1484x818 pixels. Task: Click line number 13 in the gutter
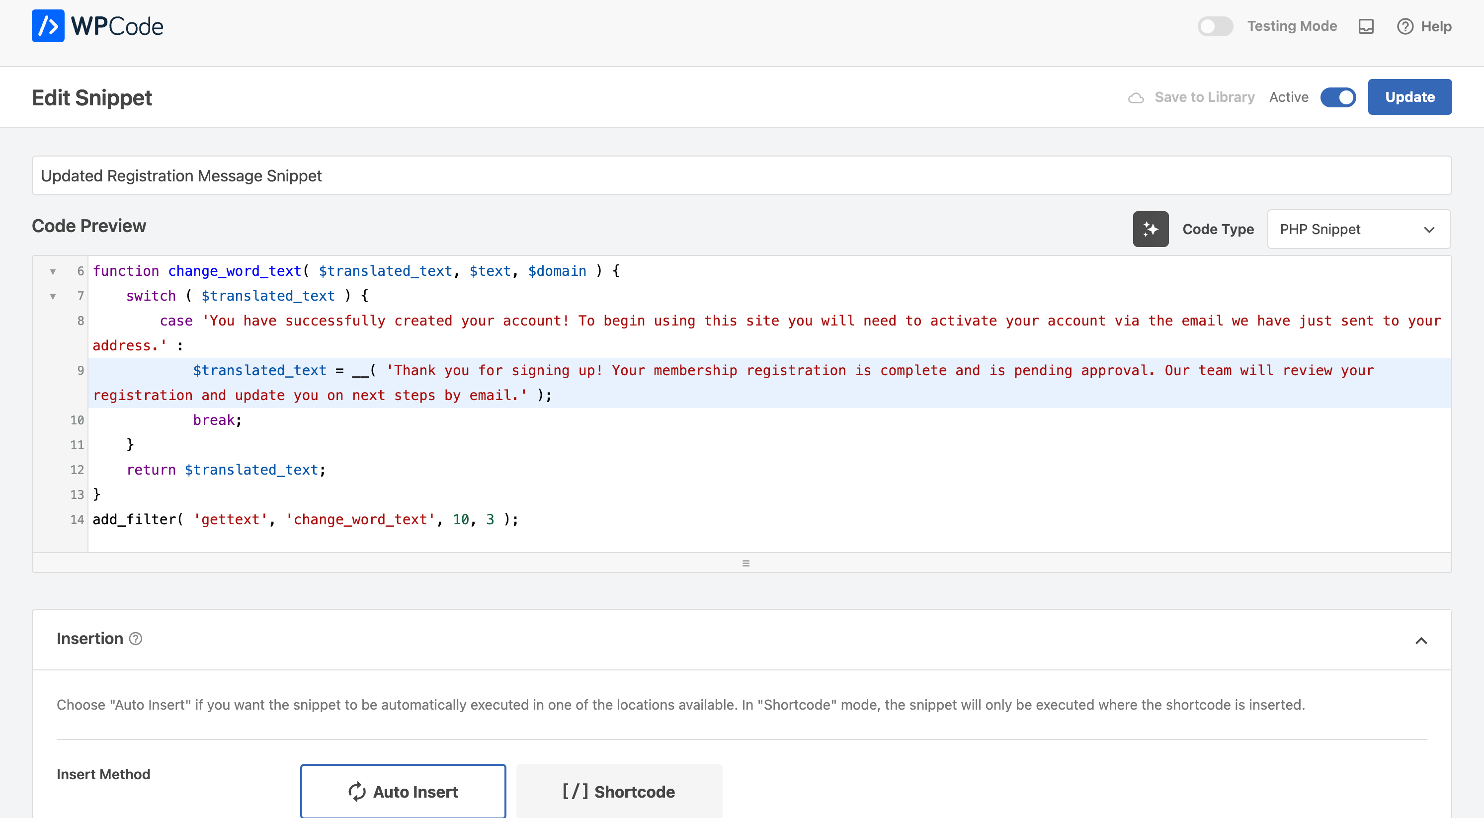pyautogui.click(x=77, y=494)
